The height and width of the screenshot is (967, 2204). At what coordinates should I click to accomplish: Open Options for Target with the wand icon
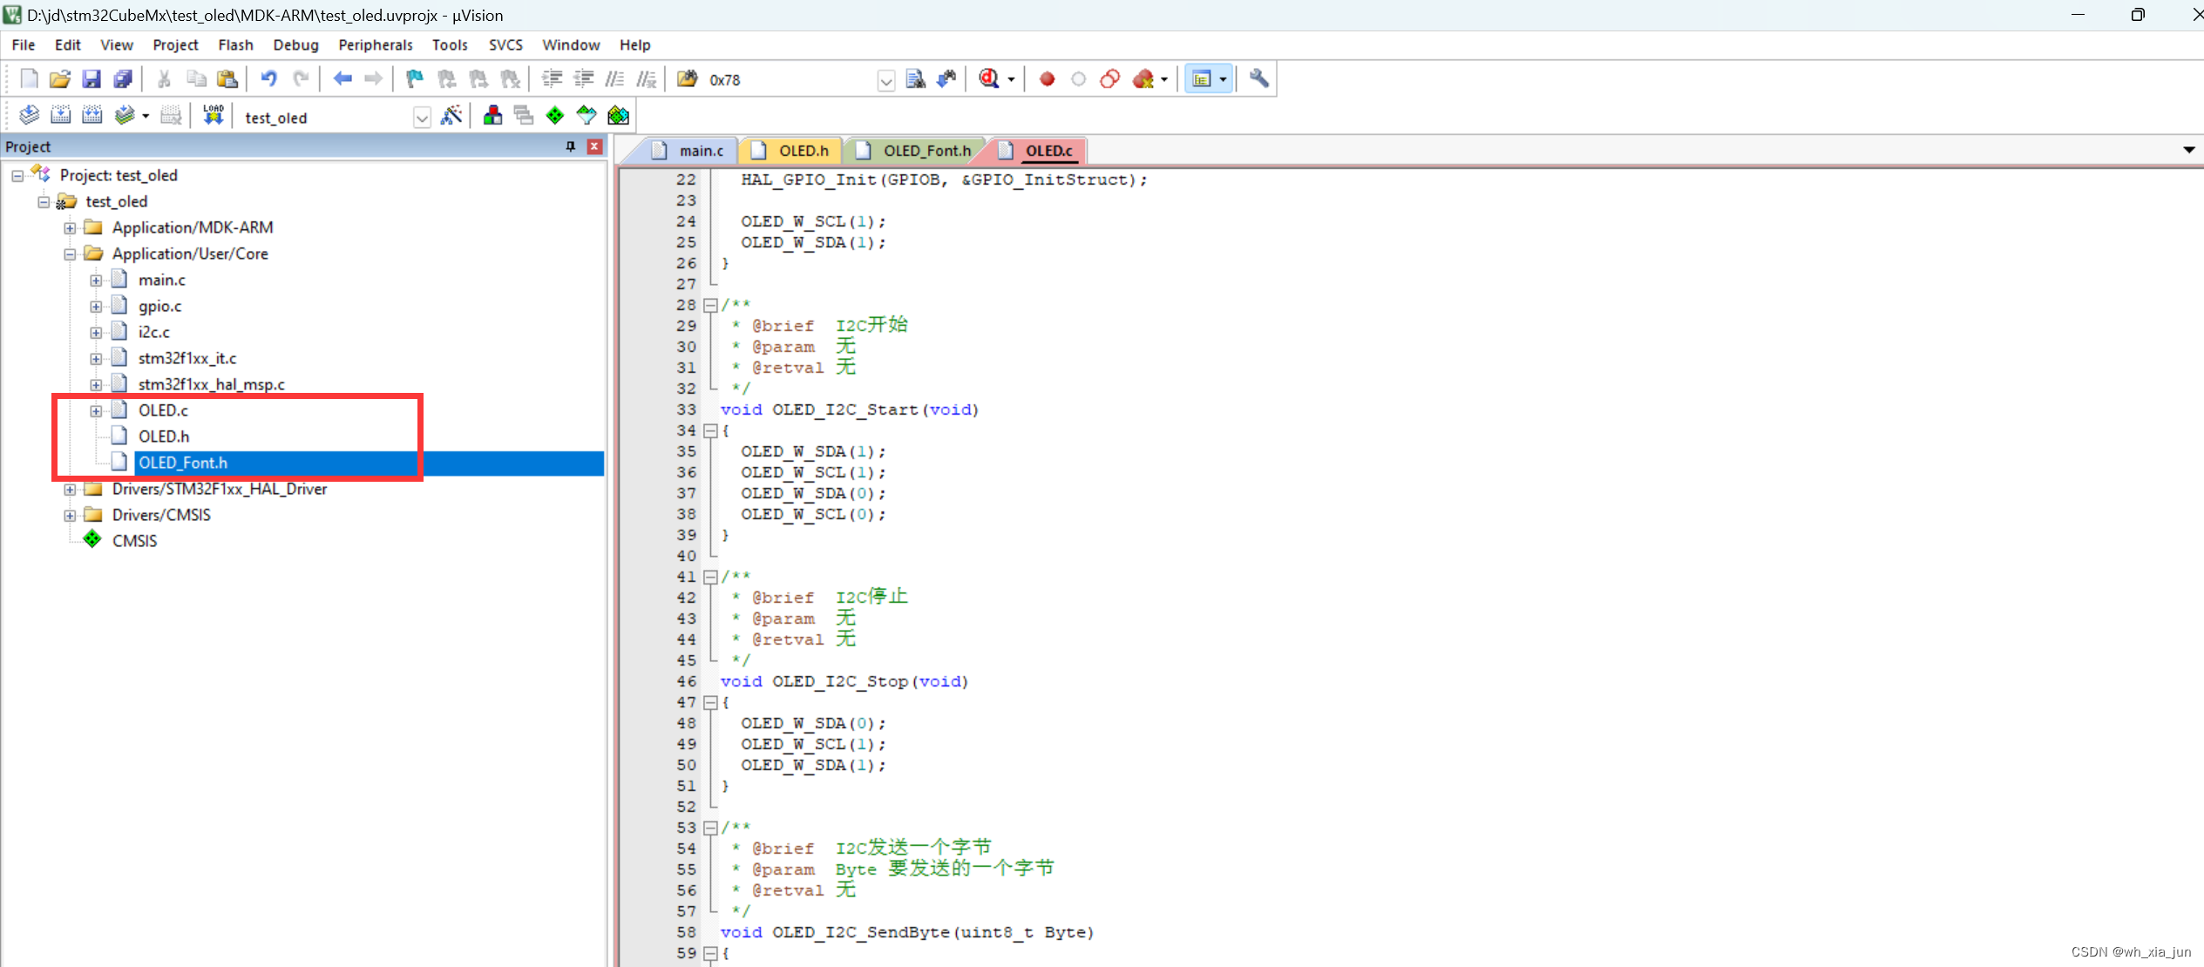[x=452, y=114]
